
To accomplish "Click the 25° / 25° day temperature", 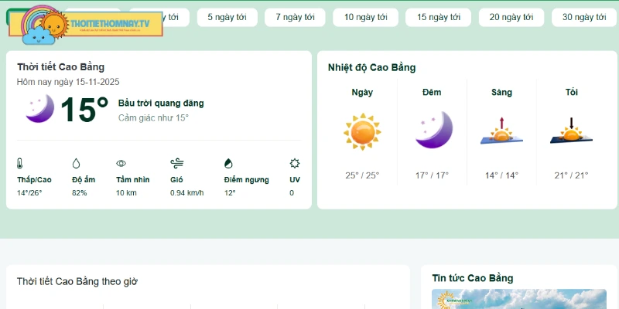I will (x=362, y=175).
